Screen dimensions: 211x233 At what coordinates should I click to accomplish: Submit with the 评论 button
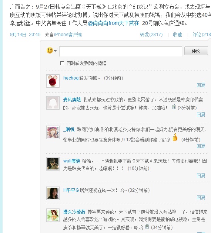coord(196,51)
